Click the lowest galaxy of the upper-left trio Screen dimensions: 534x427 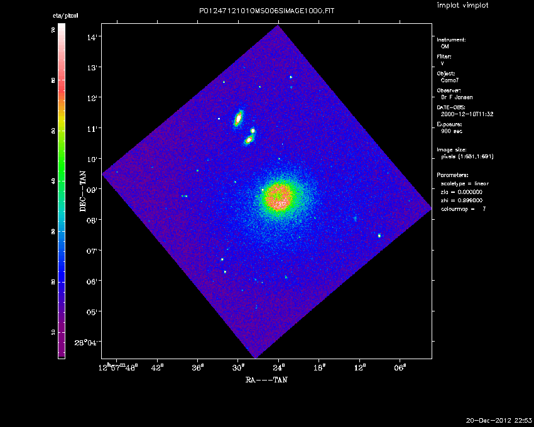tap(248, 140)
